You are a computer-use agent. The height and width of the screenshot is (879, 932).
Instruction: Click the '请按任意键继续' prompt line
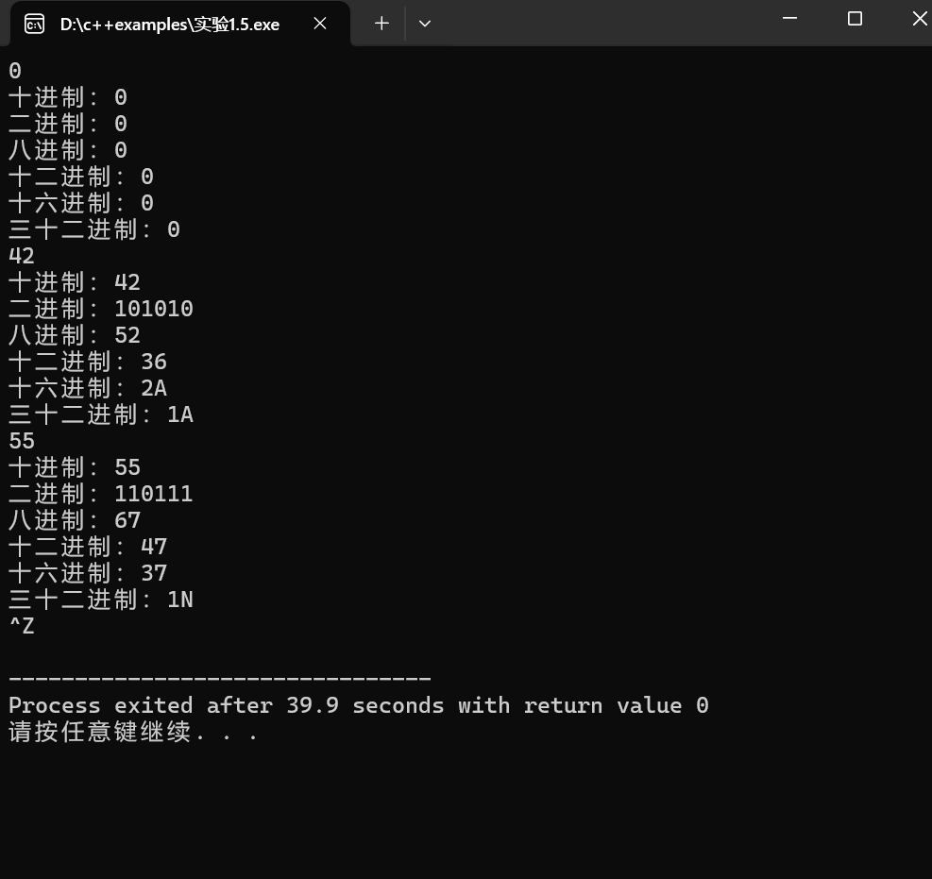pos(133,732)
